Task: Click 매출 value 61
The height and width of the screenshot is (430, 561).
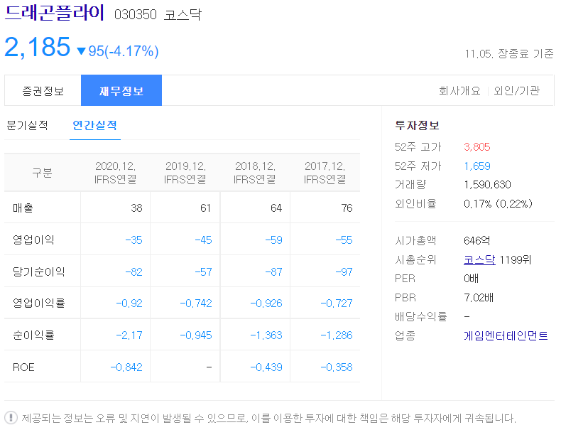Action: pyautogui.click(x=205, y=208)
